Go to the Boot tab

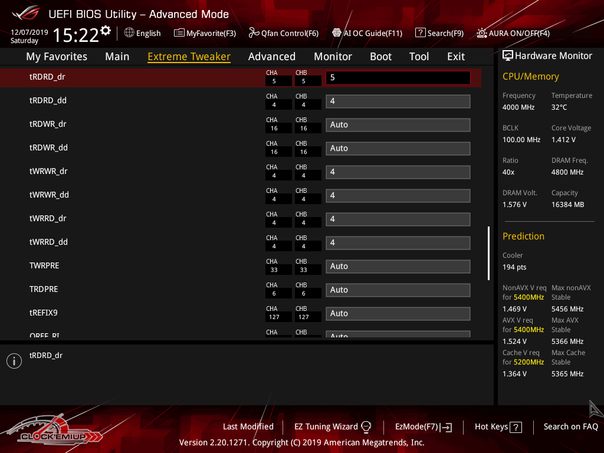click(x=380, y=57)
